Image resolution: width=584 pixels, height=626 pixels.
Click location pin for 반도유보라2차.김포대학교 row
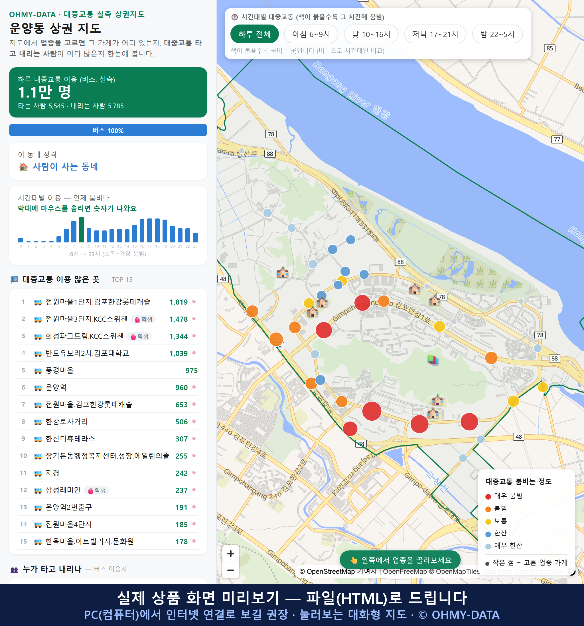pos(194,354)
